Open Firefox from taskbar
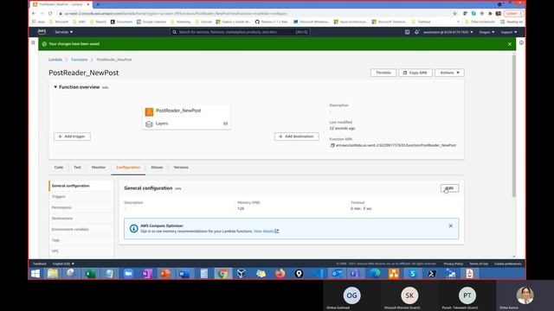Viewport: 554px width, 311px height. [x=280, y=274]
